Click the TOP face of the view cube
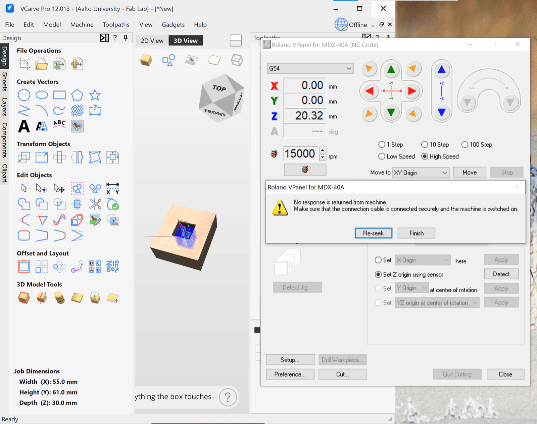Screen dimensions: 537x424 click(x=219, y=88)
